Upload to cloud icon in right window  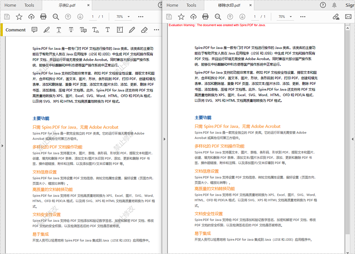(193, 17)
